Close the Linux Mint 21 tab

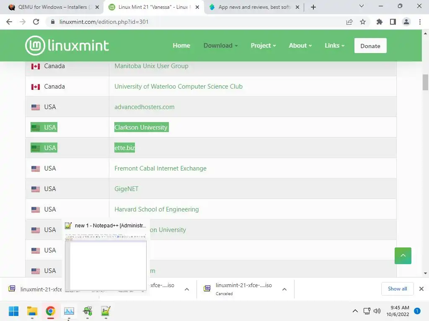197,7
